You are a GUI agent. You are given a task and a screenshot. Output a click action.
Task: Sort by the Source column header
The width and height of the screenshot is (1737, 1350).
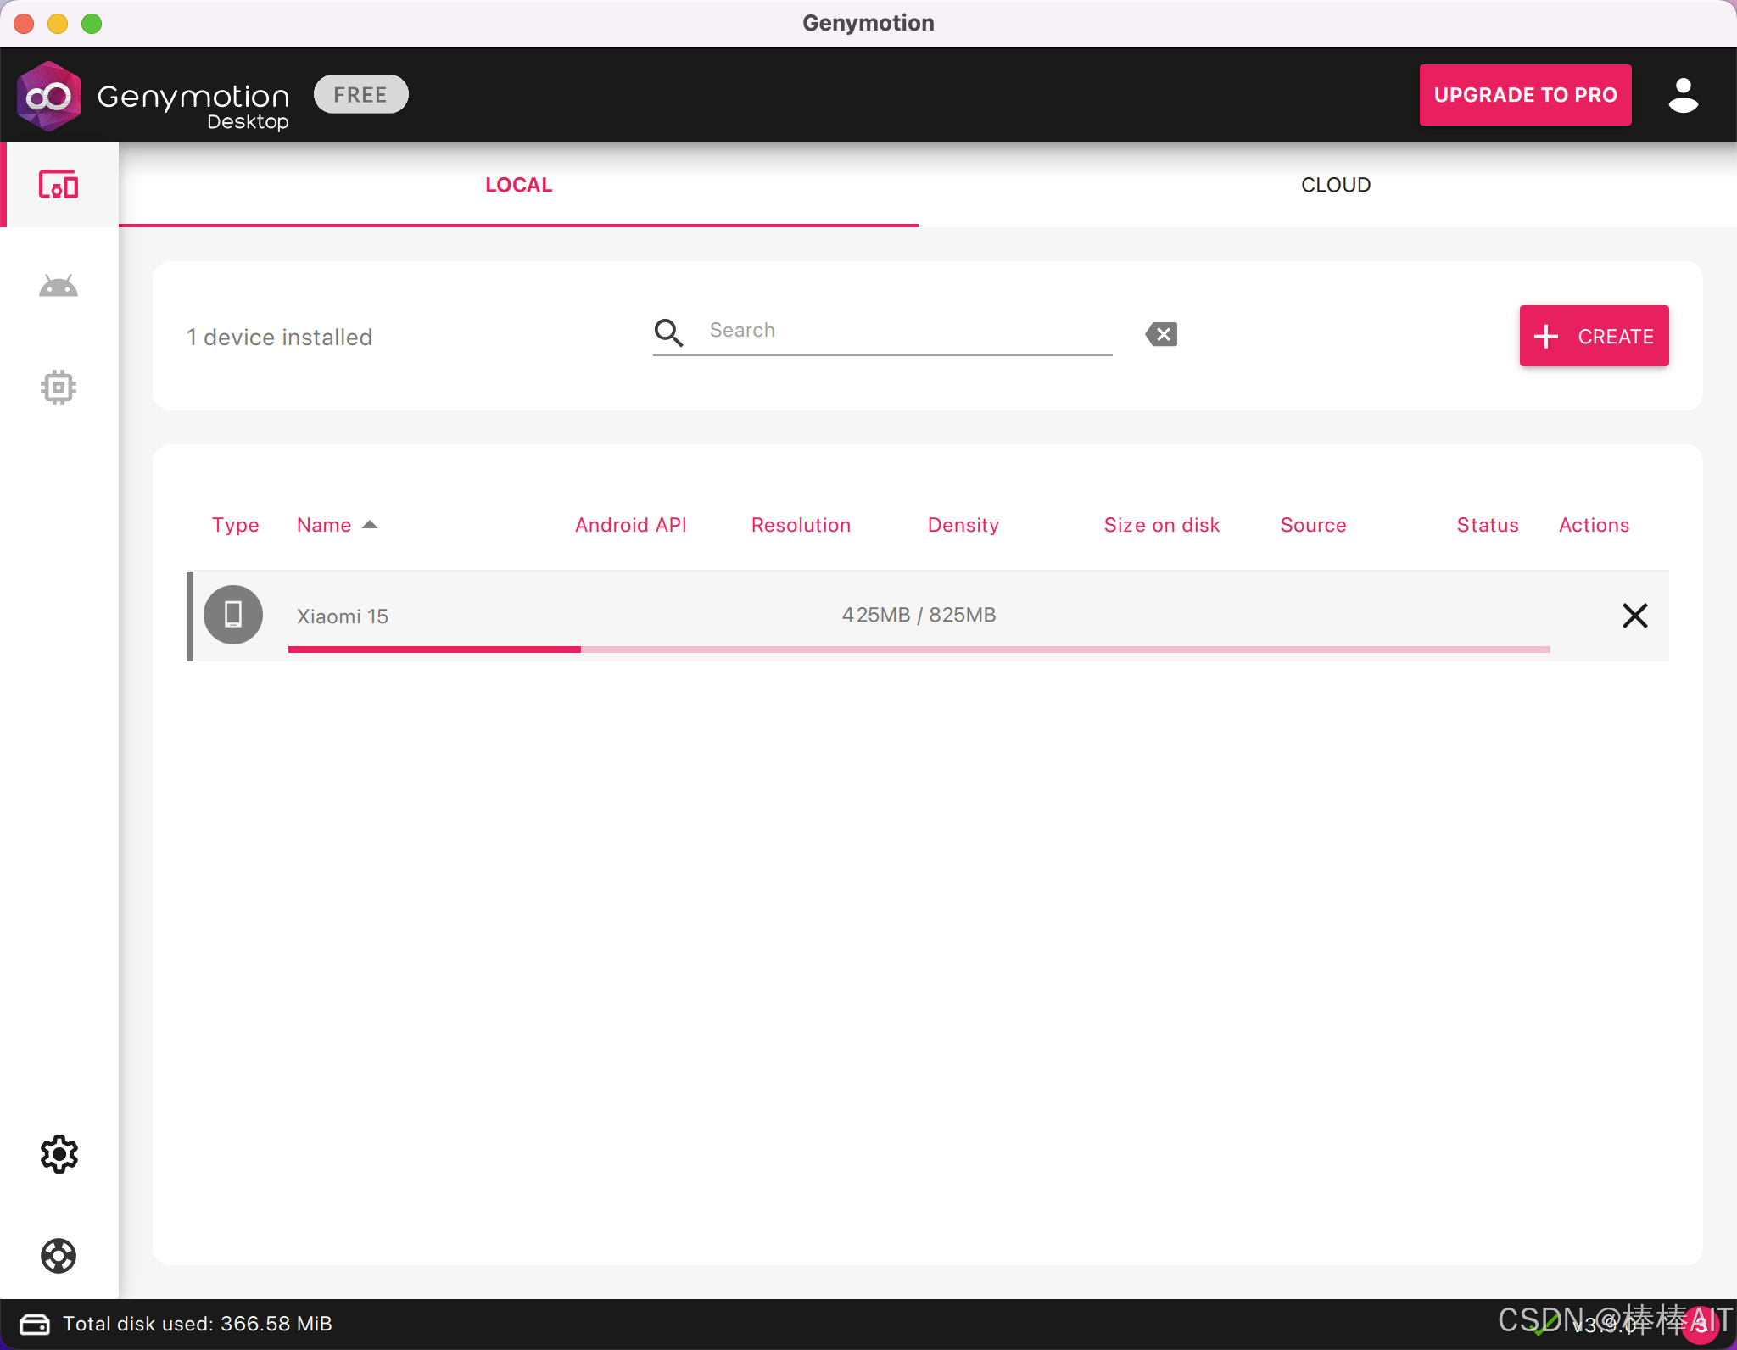tap(1313, 525)
